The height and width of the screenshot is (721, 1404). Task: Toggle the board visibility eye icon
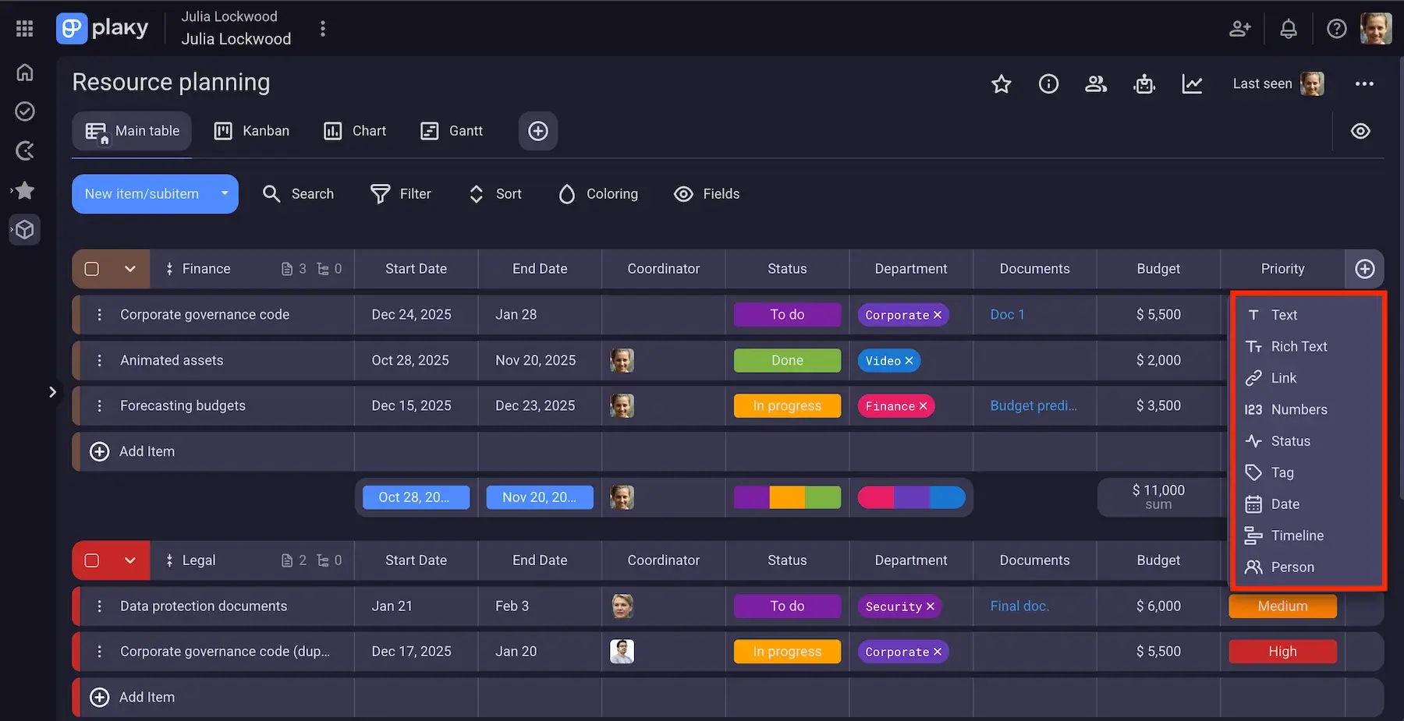(1360, 131)
